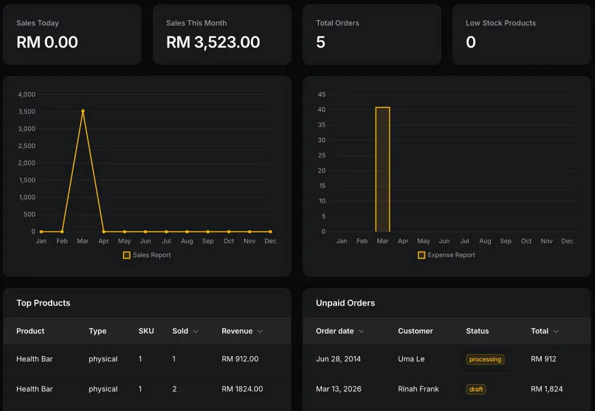Click the draft status badge
Viewport: 595px width, 411px height.
pos(476,390)
